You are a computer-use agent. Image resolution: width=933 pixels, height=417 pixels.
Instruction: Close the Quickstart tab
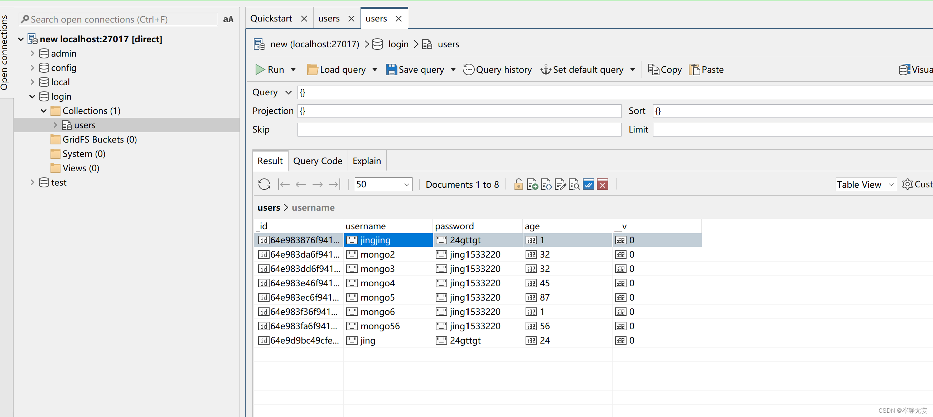pos(304,19)
